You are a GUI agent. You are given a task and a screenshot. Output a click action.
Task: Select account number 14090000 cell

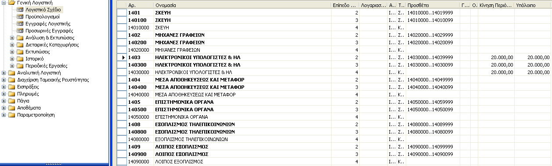[x=140, y=162]
